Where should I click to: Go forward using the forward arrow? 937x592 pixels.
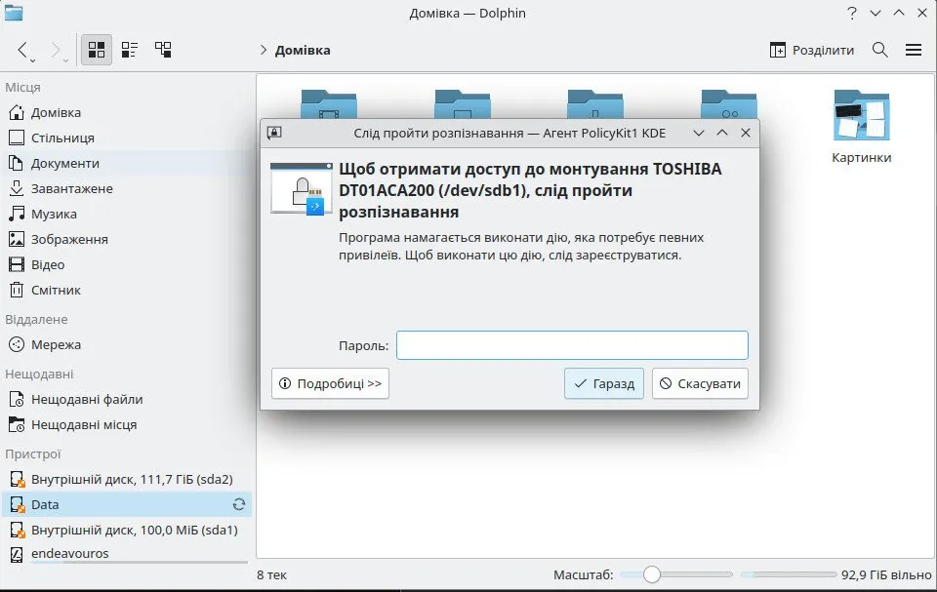55,50
